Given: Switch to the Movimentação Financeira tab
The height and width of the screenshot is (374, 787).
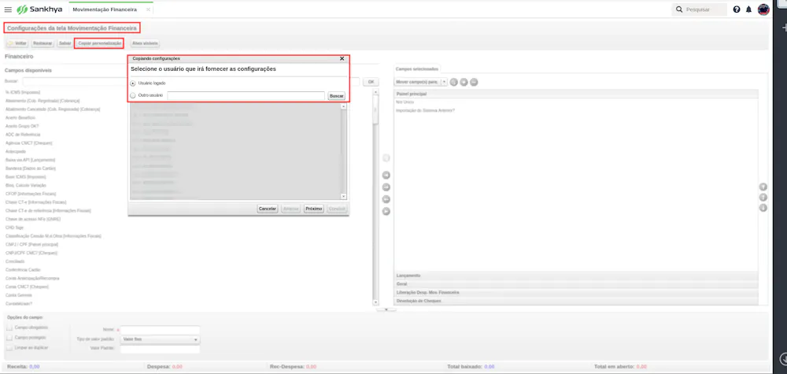Looking at the screenshot, I should pyautogui.click(x=105, y=9).
